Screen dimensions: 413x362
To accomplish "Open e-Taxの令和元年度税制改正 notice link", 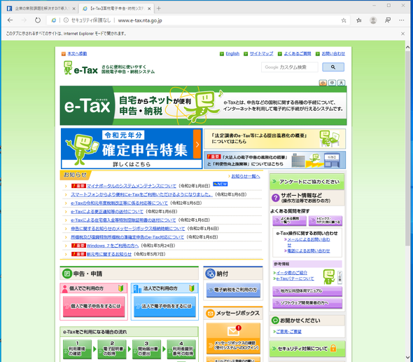I will (x=119, y=203).
